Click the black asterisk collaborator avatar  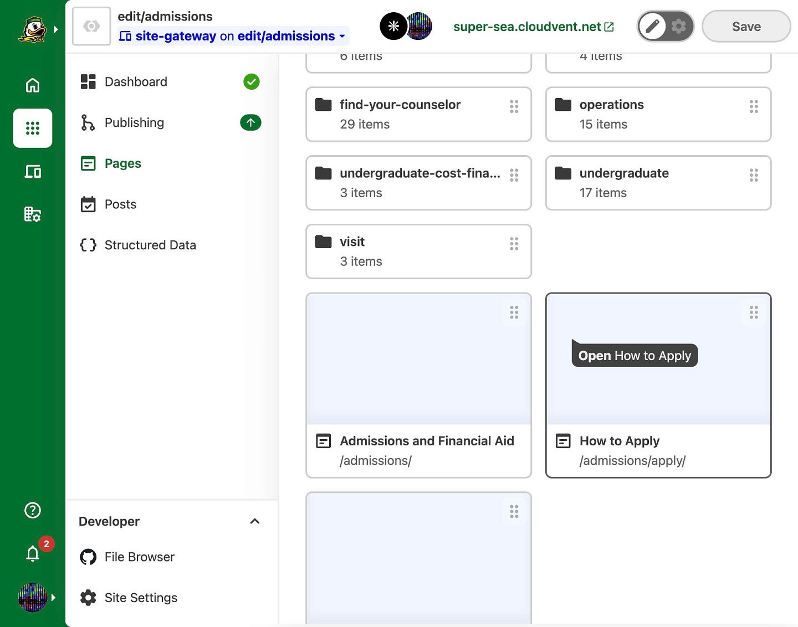pos(393,26)
